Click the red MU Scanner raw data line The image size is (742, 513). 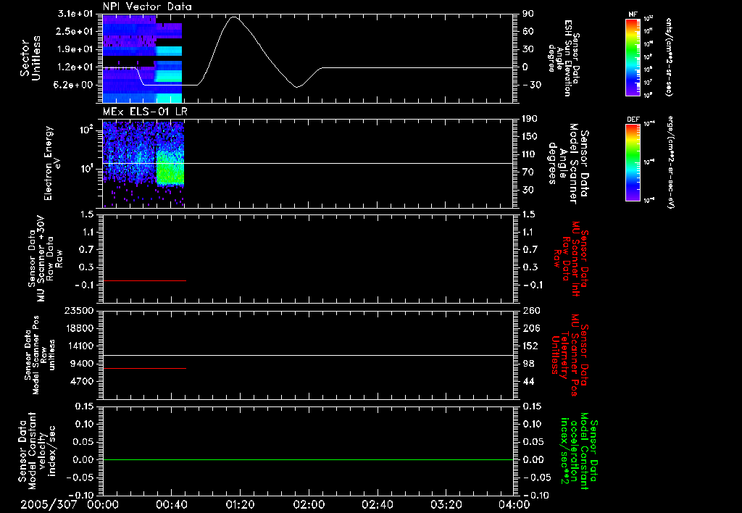coord(144,280)
